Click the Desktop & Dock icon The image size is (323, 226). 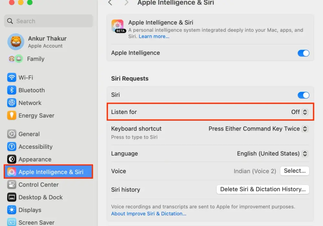12,197
